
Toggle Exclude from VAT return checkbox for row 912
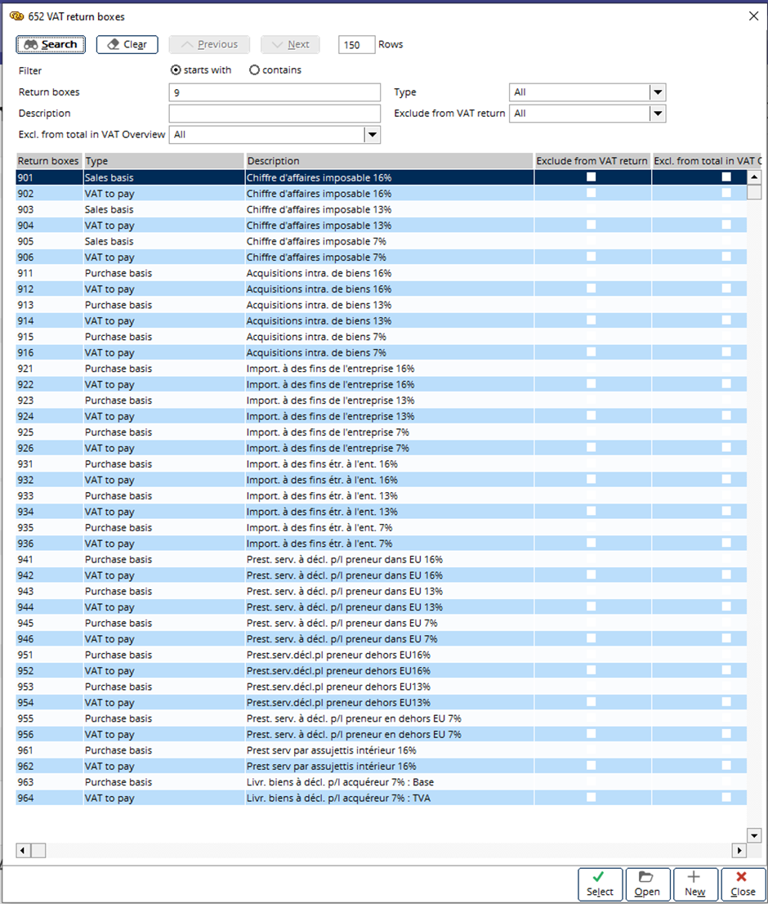592,289
